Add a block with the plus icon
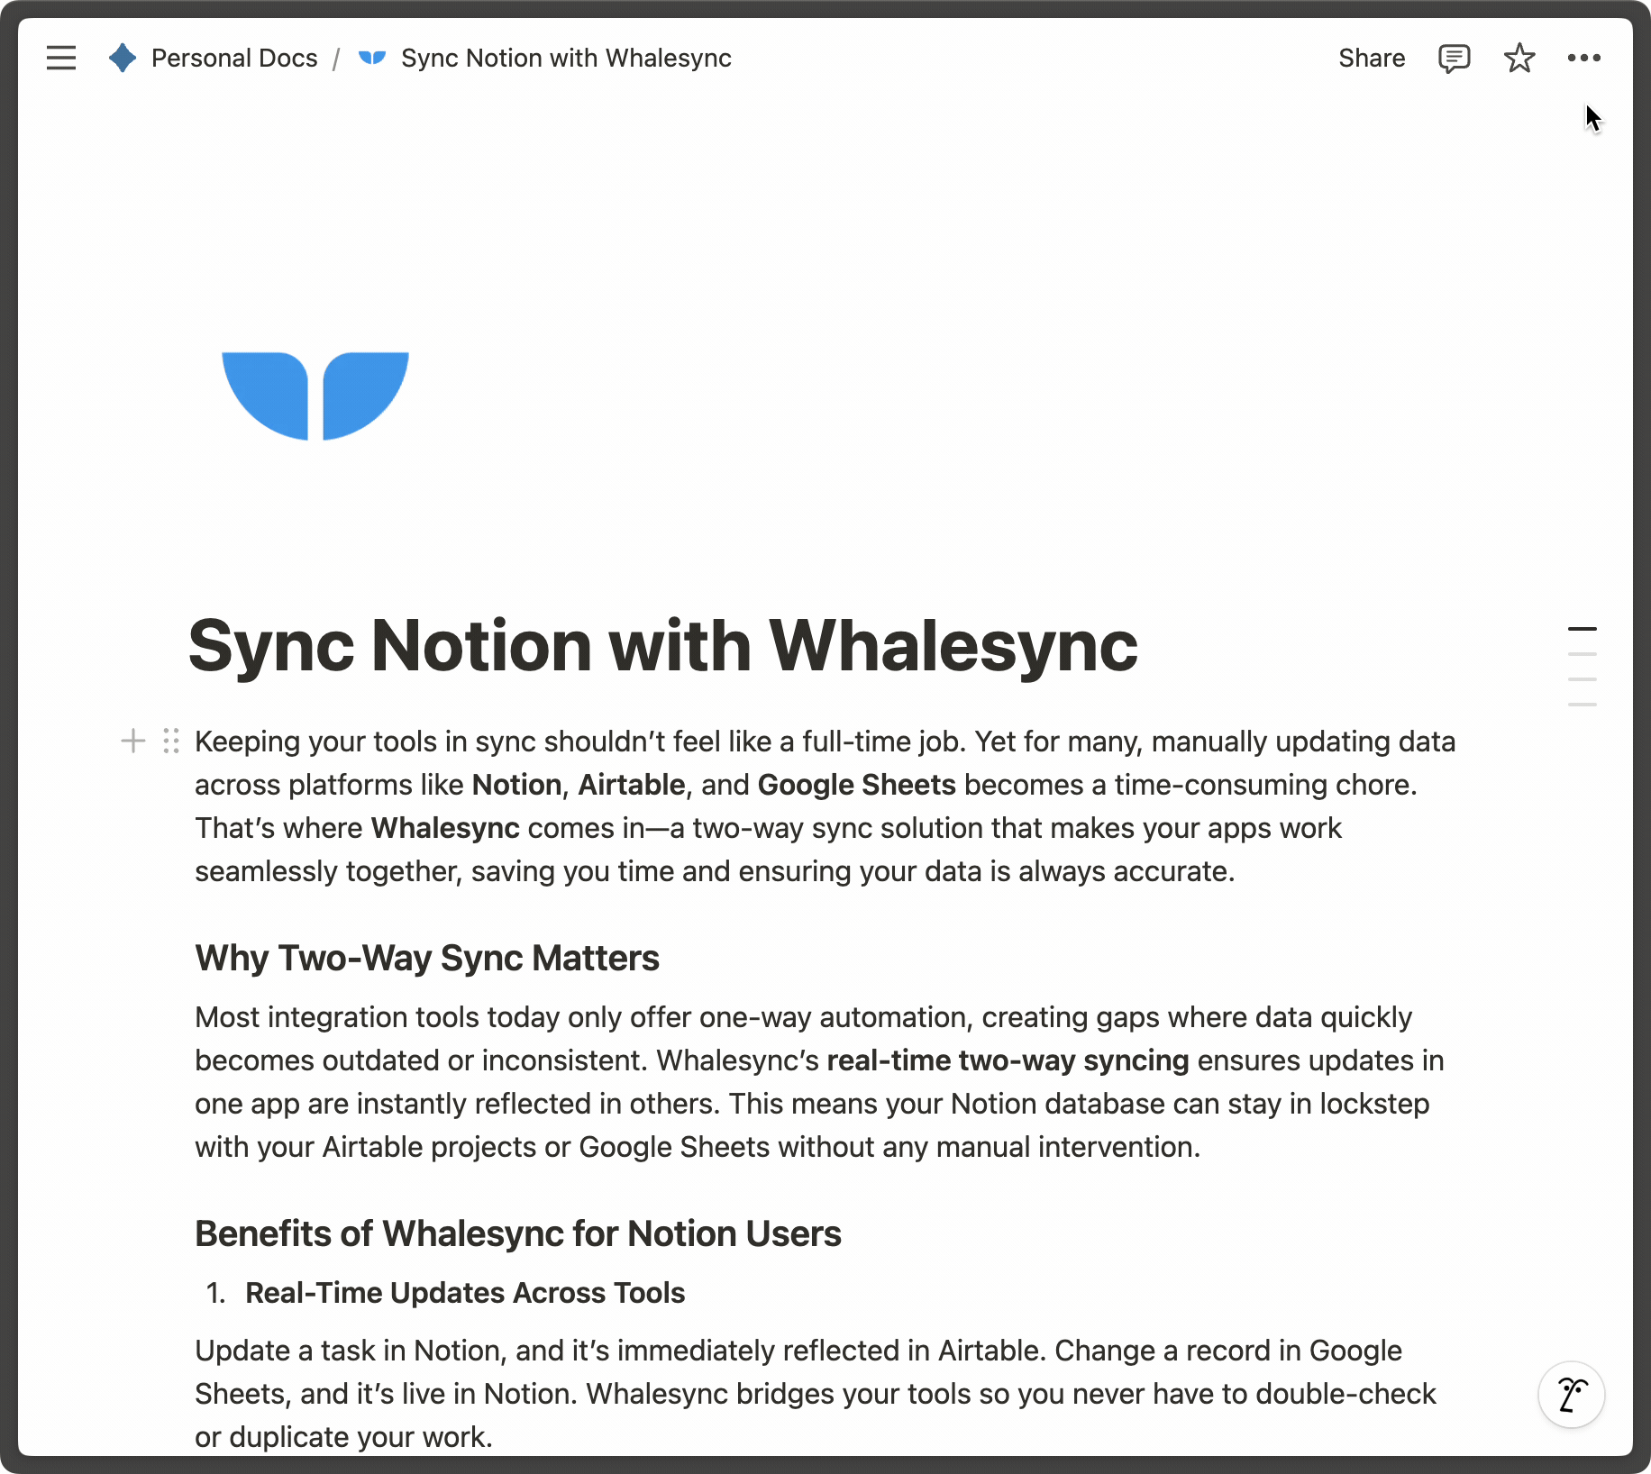 (133, 741)
